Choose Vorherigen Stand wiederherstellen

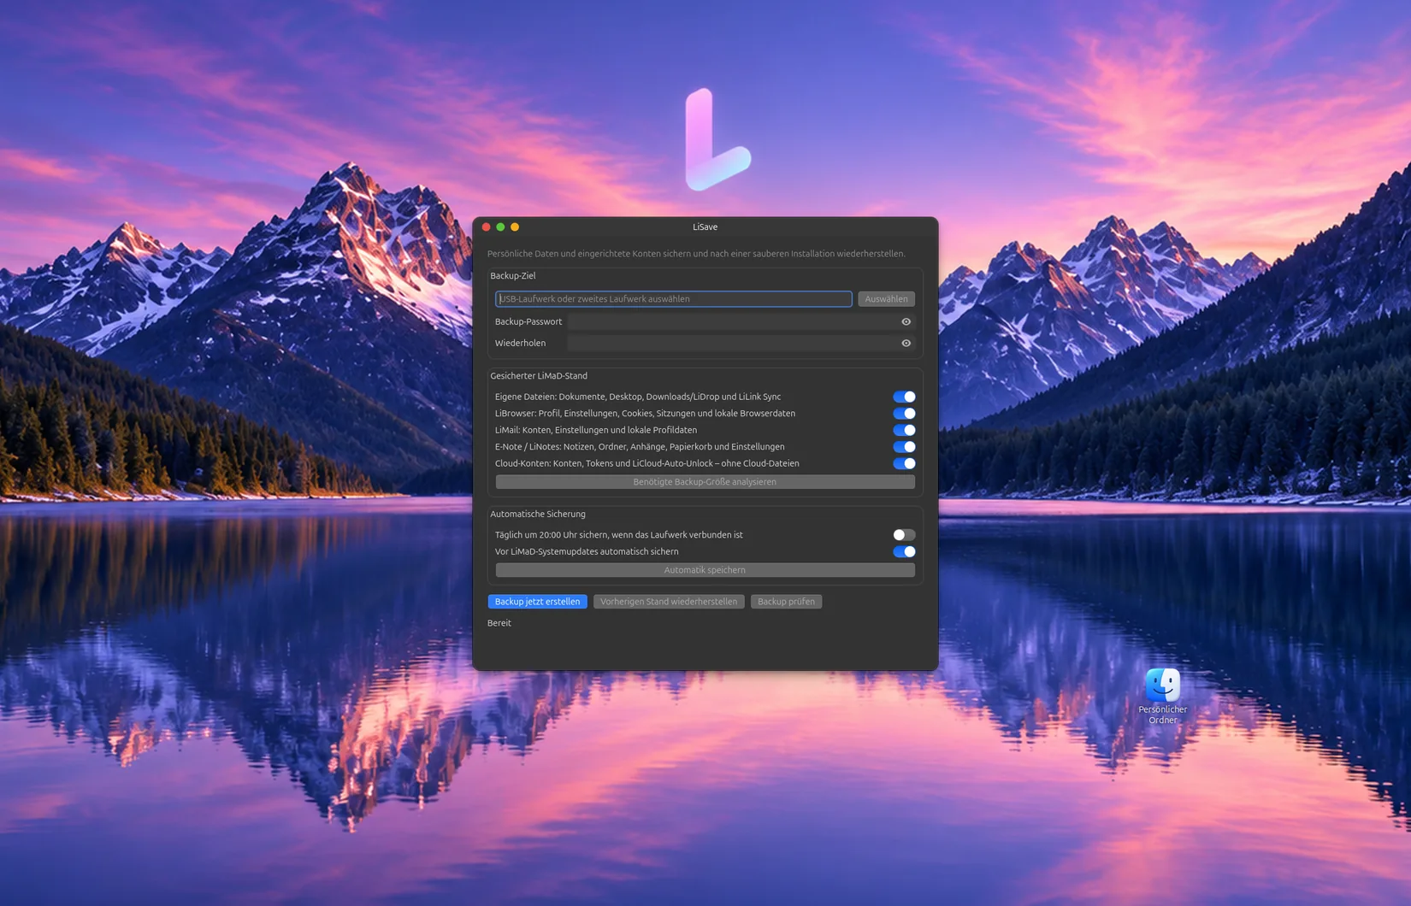(669, 602)
